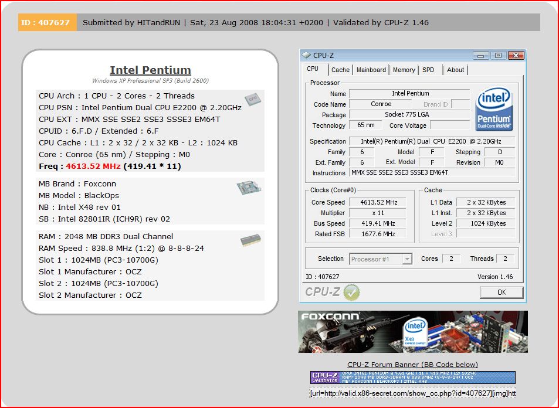The height and width of the screenshot is (408, 559).
Task: Click the RAM : 2048 MB DDR3 line
Action: [x=106, y=237]
